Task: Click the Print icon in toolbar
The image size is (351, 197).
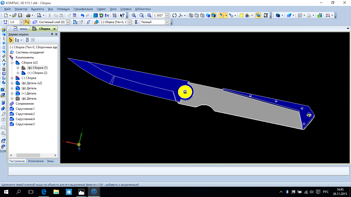Action: tap(28, 15)
